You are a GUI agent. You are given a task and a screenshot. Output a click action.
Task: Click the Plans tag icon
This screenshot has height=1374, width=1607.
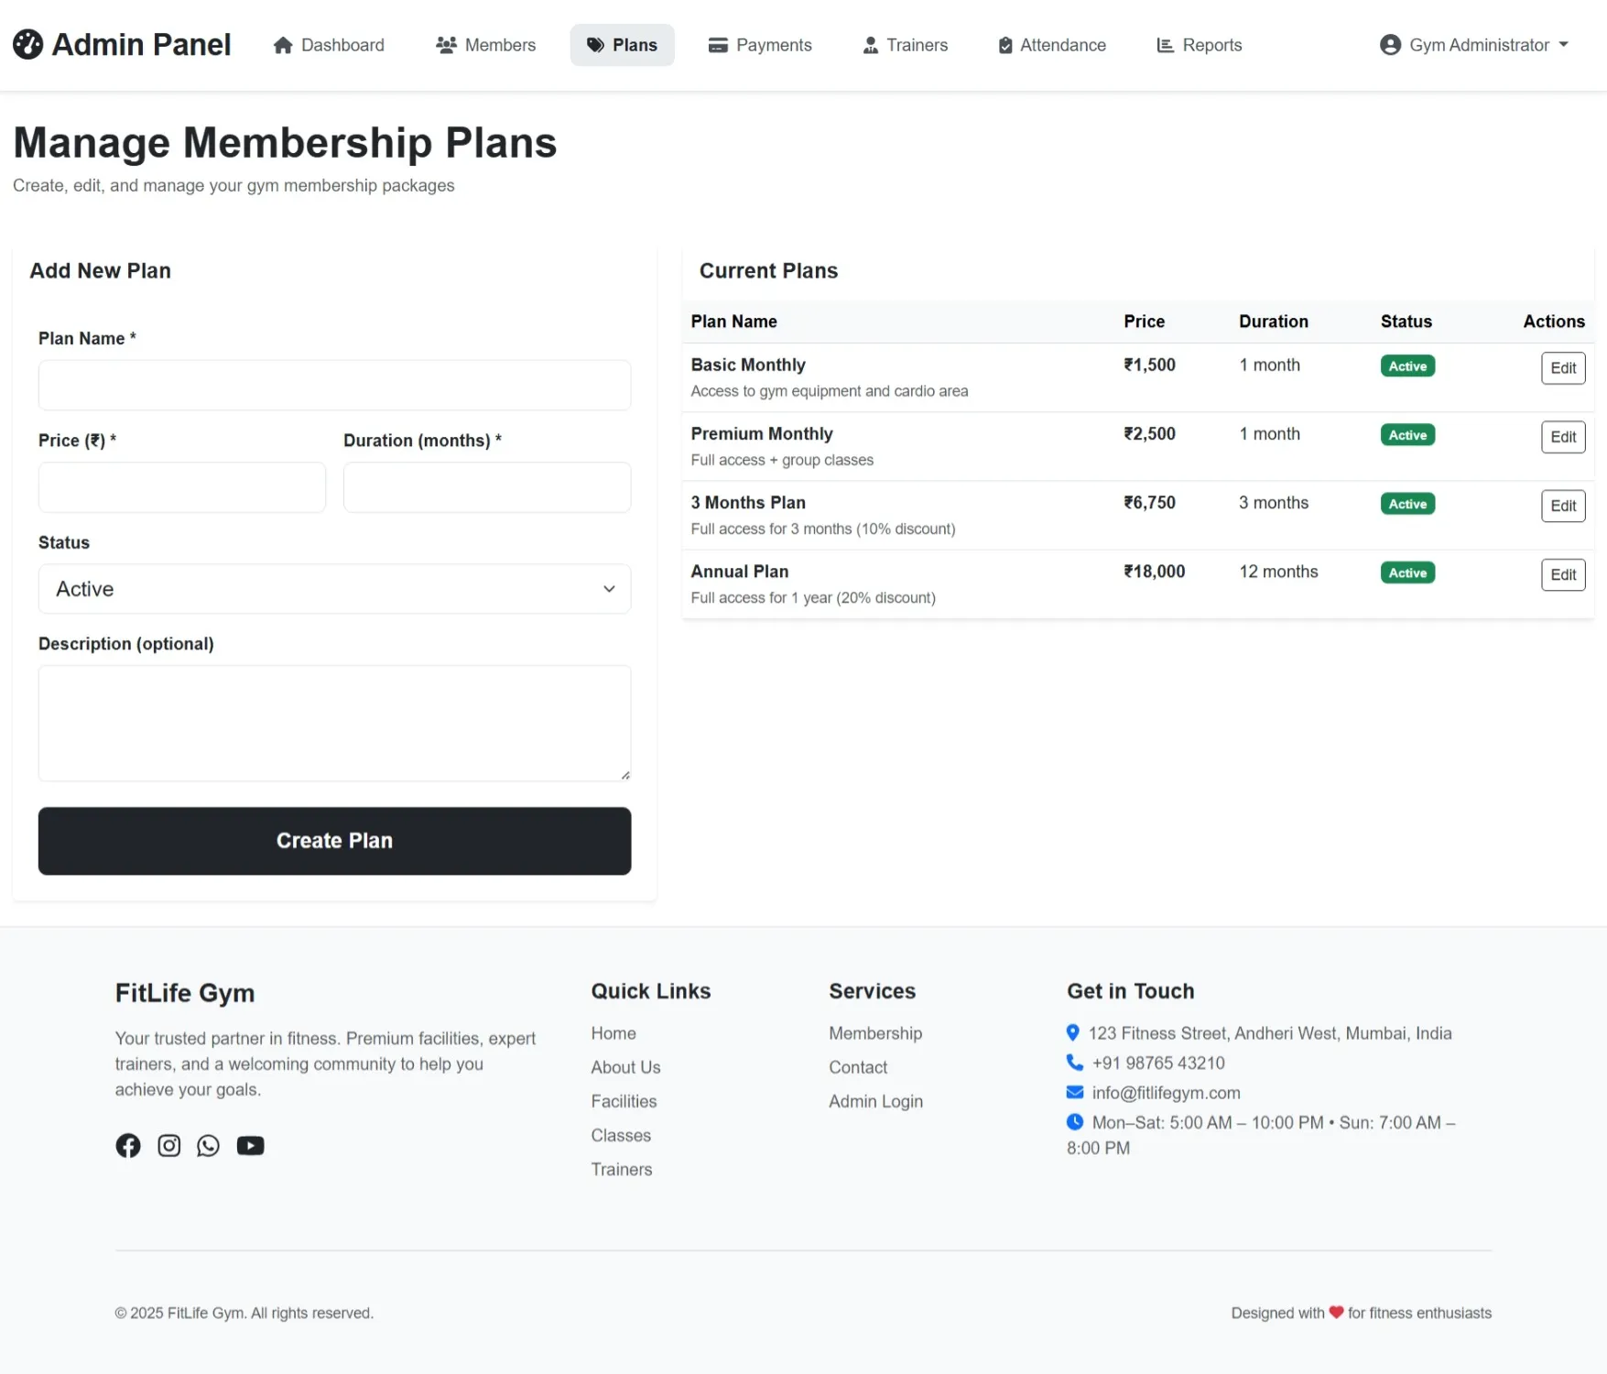coord(596,44)
